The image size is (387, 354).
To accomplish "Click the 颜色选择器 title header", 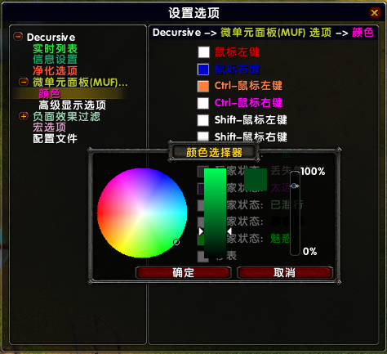I will (x=214, y=152).
